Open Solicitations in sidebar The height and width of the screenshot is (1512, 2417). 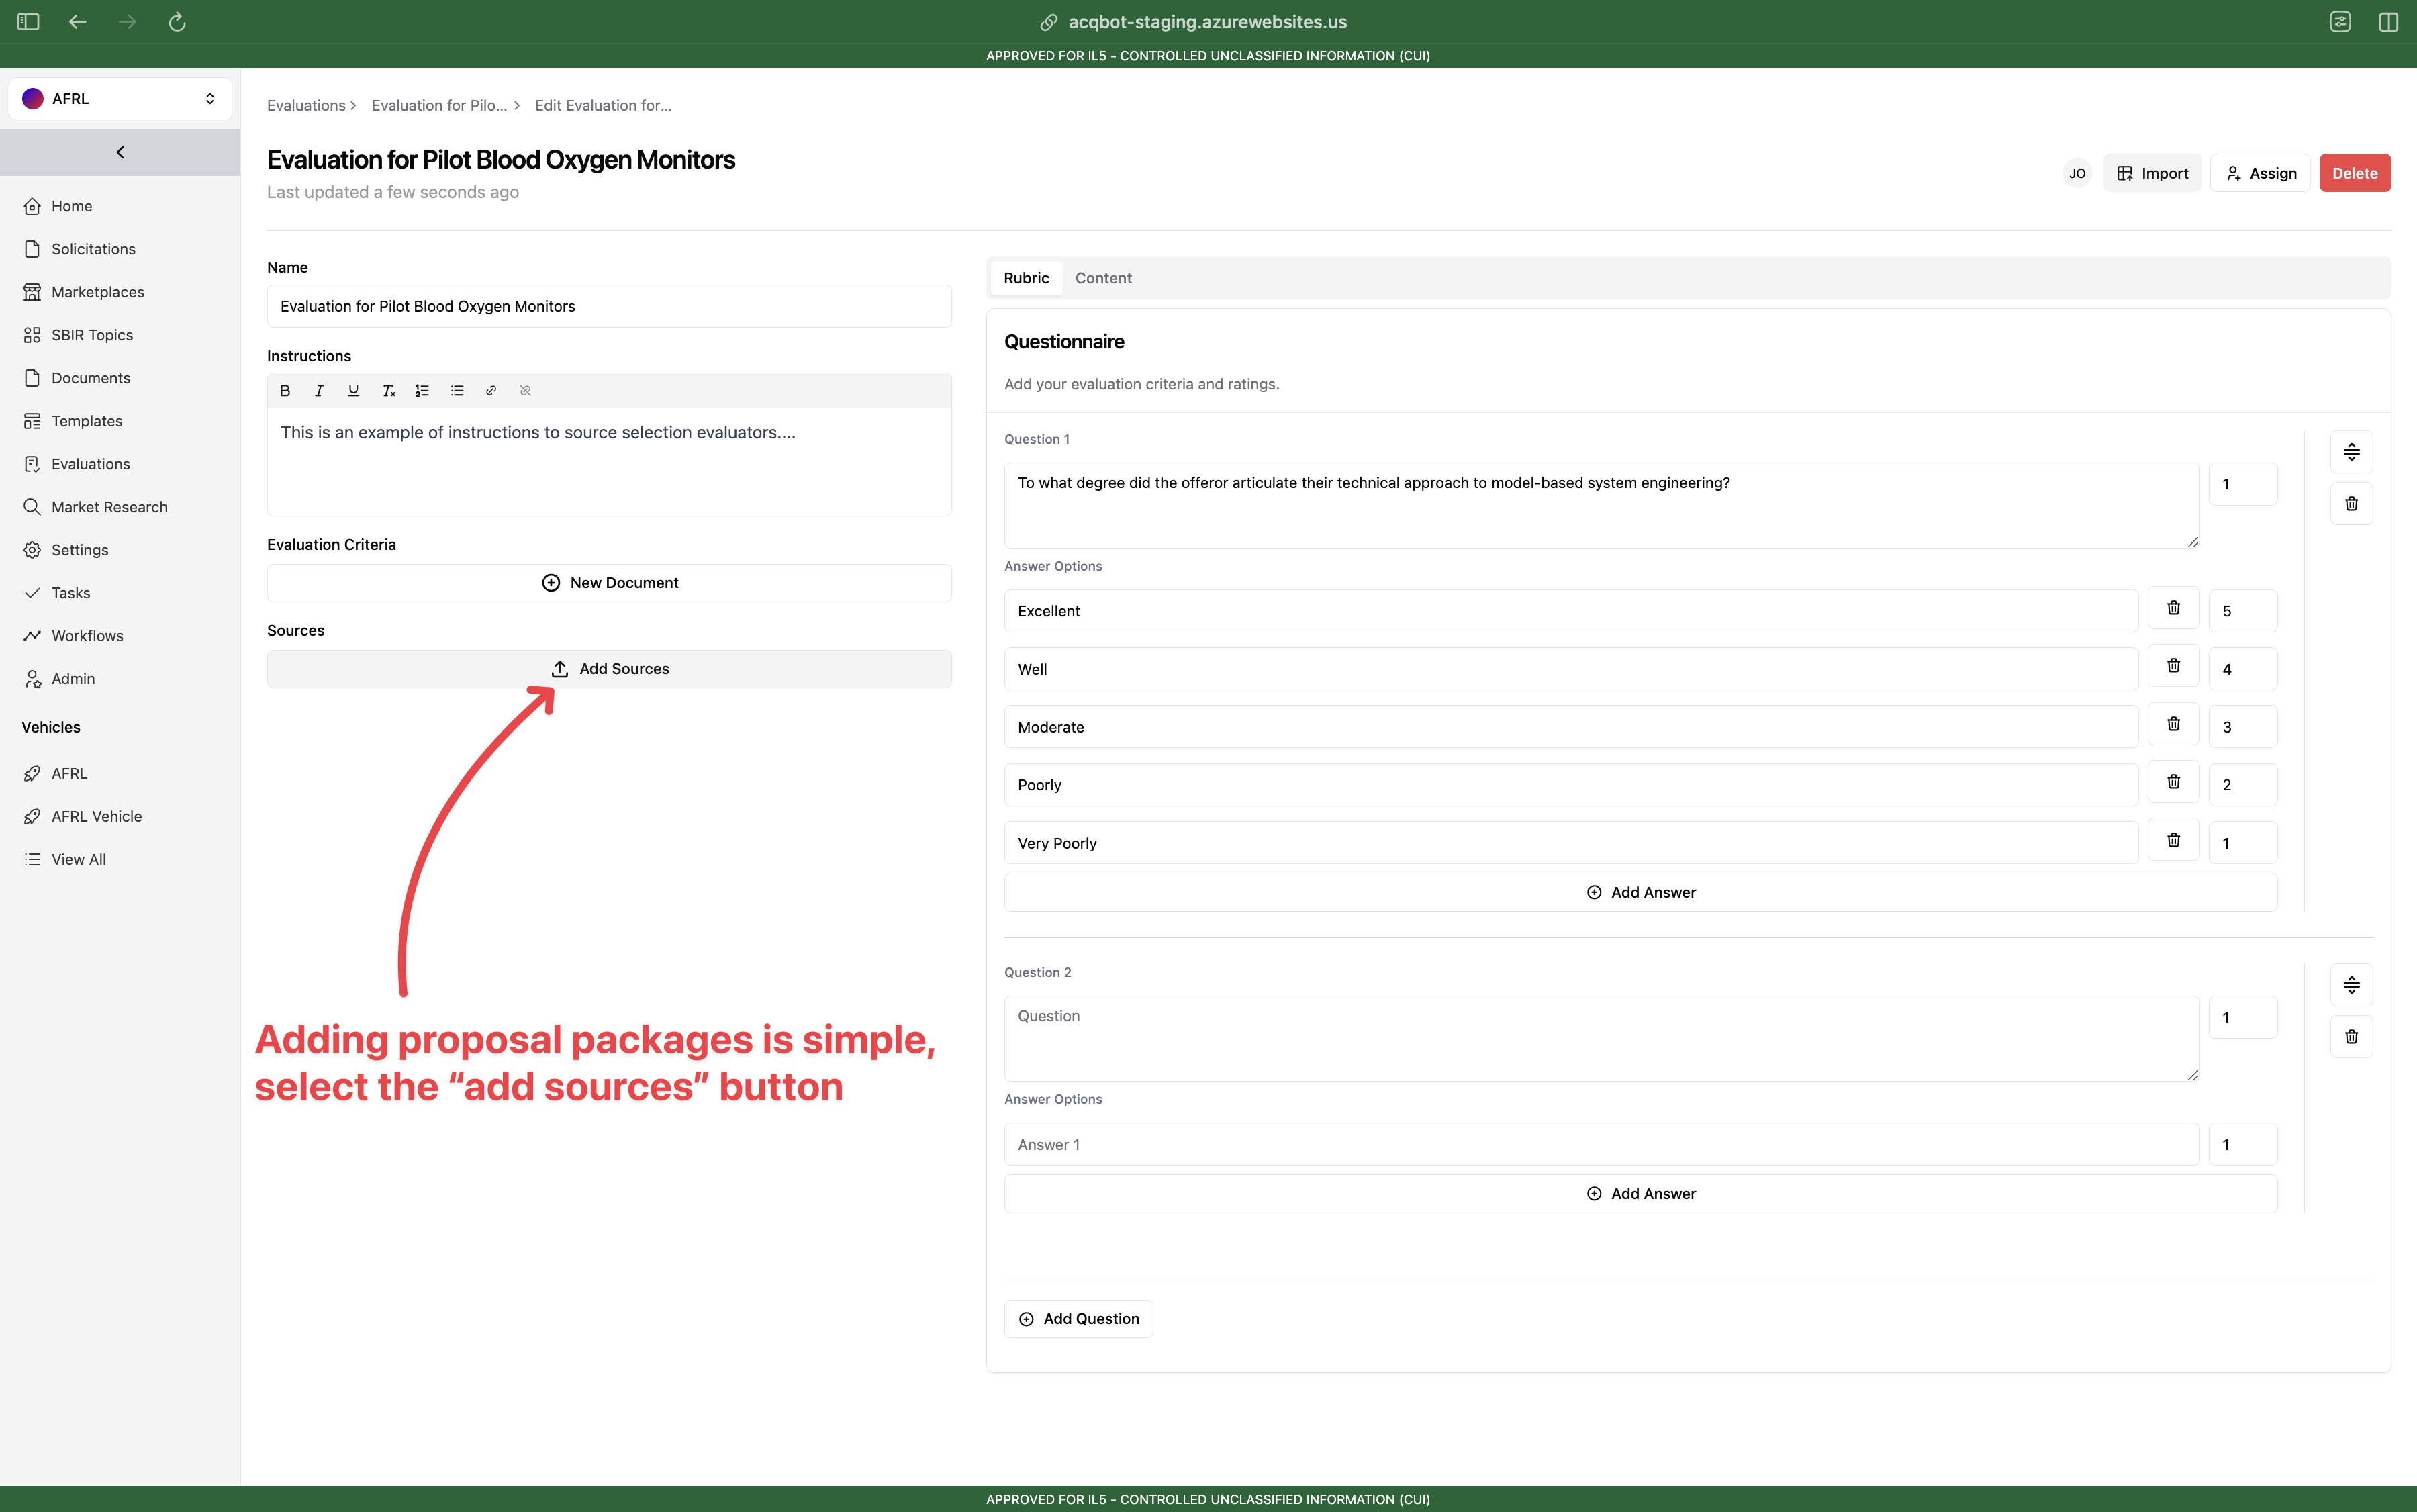(x=93, y=249)
